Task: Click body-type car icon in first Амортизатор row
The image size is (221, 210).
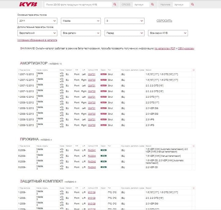Action: (x=62, y=74)
